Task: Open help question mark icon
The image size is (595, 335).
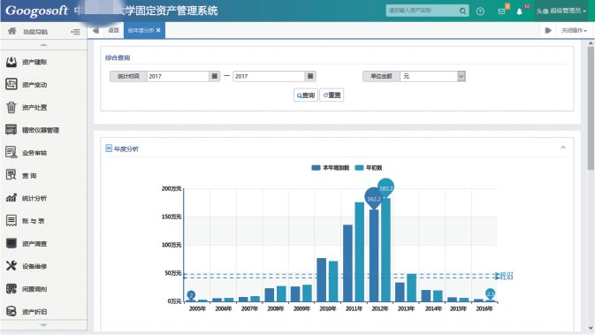Action: (x=480, y=11)
